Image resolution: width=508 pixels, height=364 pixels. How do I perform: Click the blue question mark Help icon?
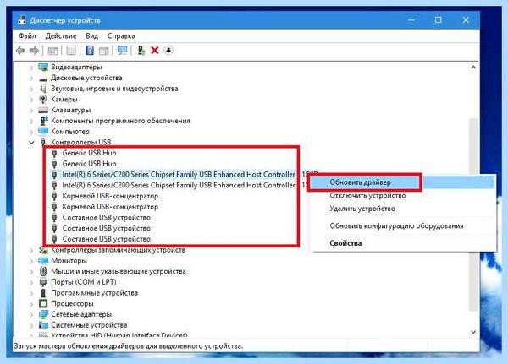90,51
